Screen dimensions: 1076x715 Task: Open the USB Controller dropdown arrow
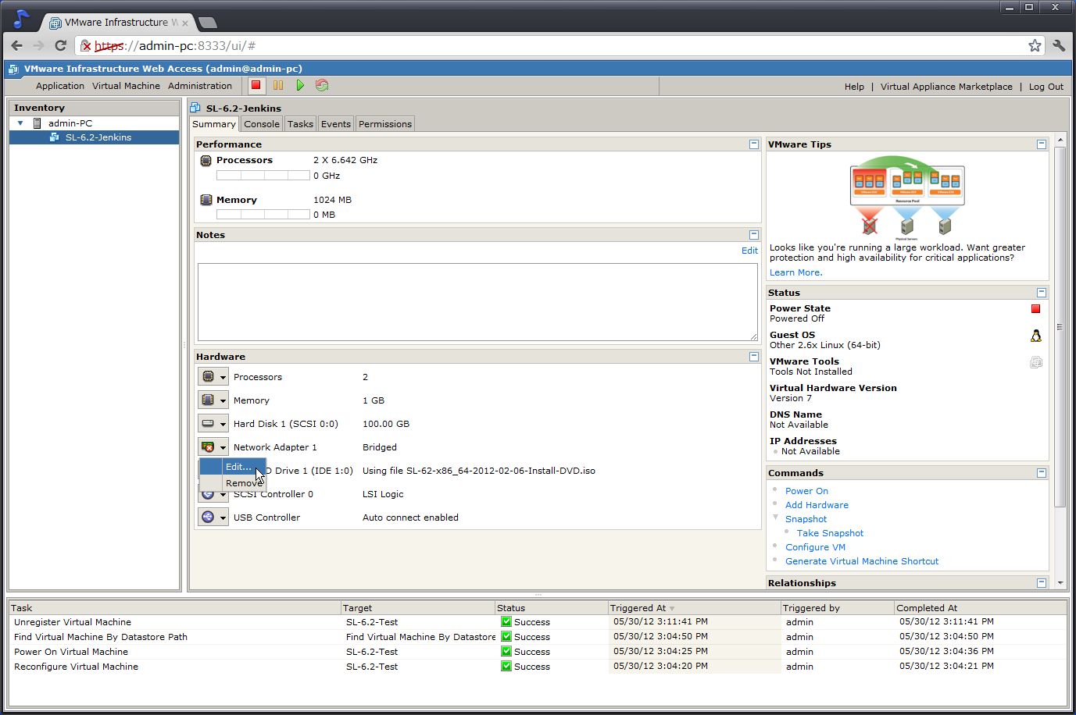click(x=223, y=518)
